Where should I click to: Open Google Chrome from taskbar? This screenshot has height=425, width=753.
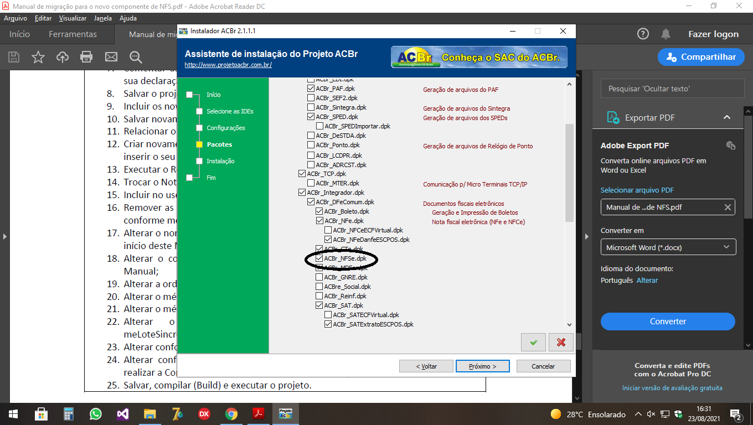click(x=231, y=414)
